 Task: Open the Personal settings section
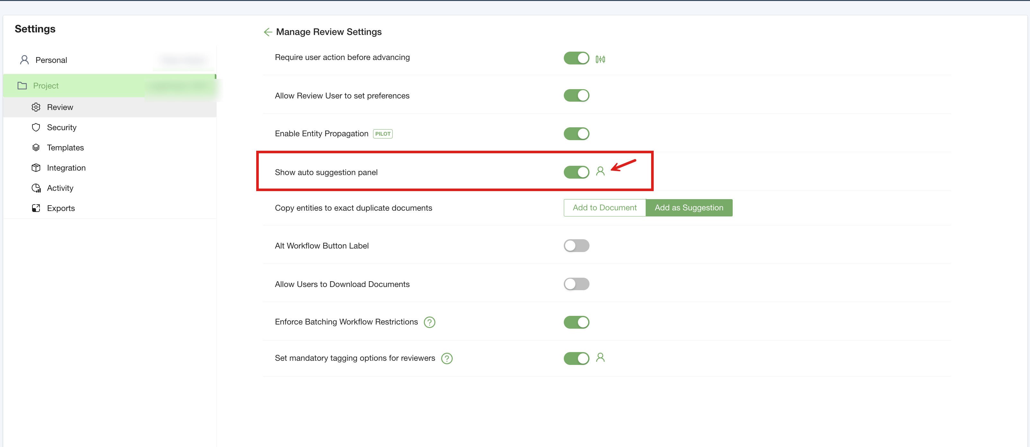[x=51, y=60]
